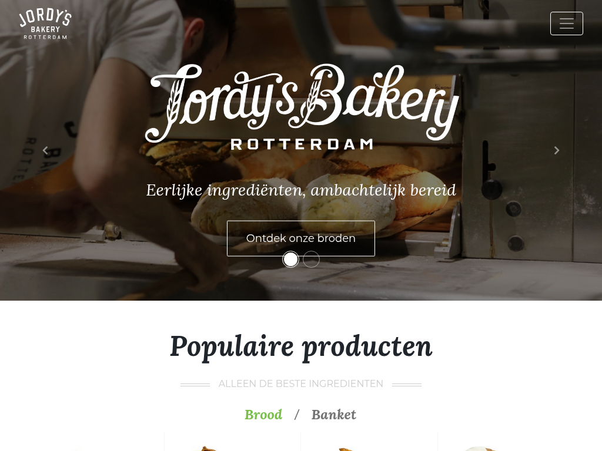This screenshot has height=451, width=602.
Task: Switch to the Brood product tab
Action: coord(263,415)
